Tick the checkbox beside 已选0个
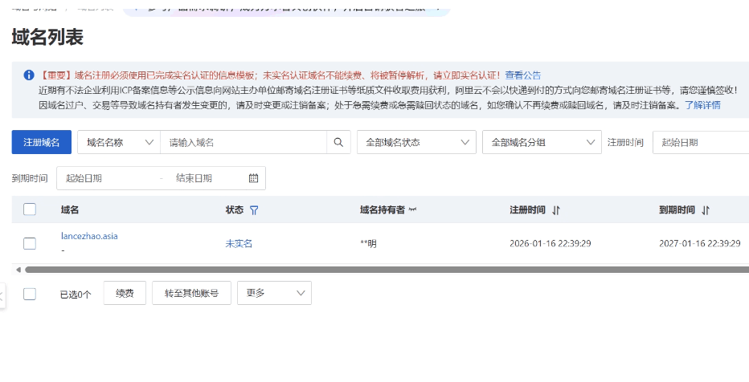The width and height of the screenshot is (749, 382). 30,294
